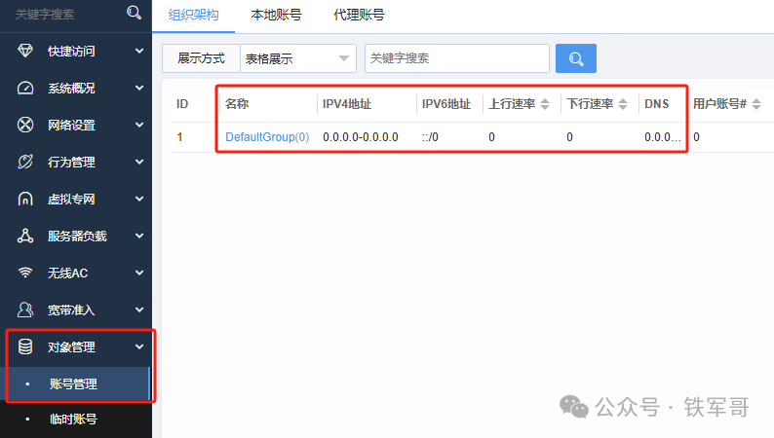
Task: Open the 表格展示 display mode dropdown
Action: [x=297, y=58]
